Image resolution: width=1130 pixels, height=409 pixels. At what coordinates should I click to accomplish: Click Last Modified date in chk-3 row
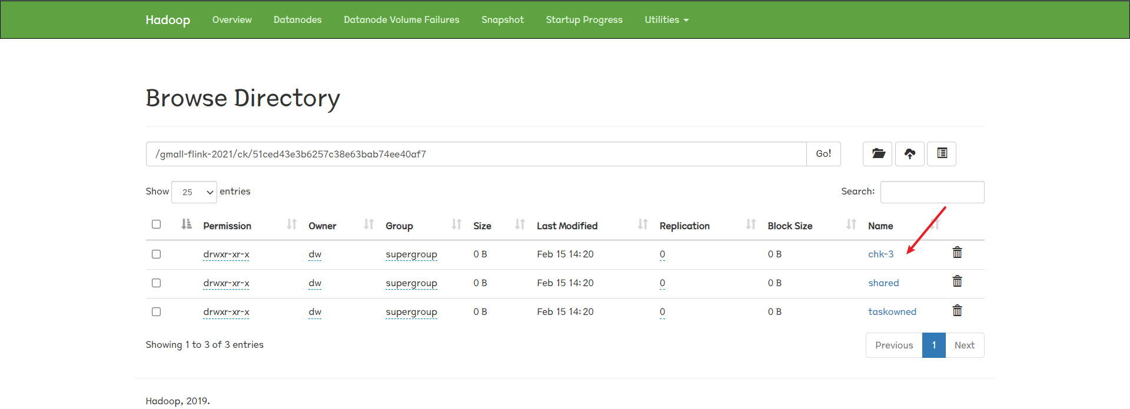click(565, 254)
